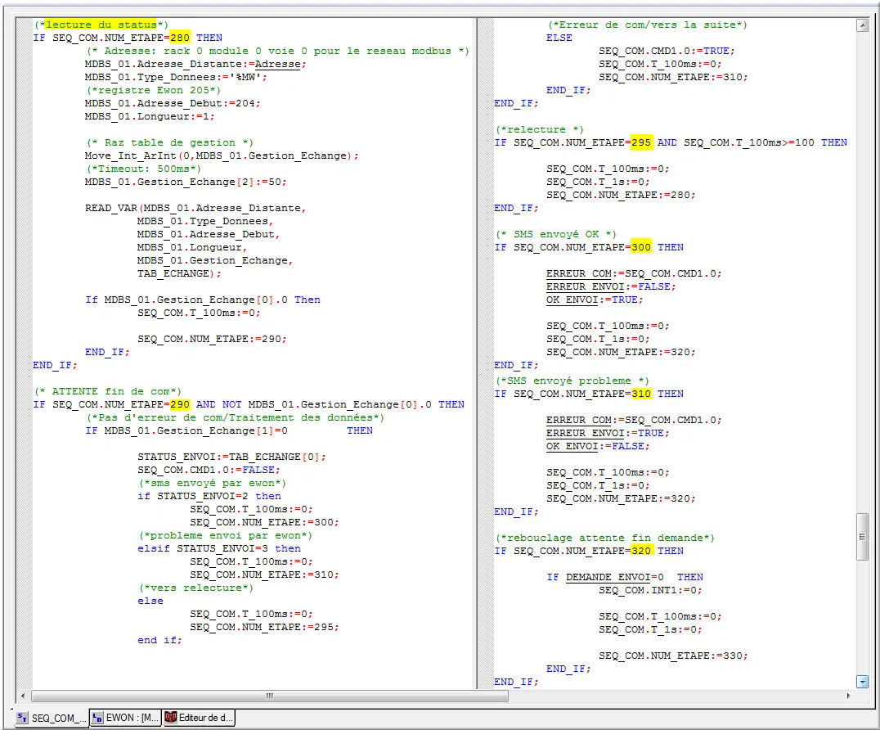Click the line "OK_ENVOI:=TRUE;"
The width and height of the screenshot is (880, 730).
[x=595, y=300]
